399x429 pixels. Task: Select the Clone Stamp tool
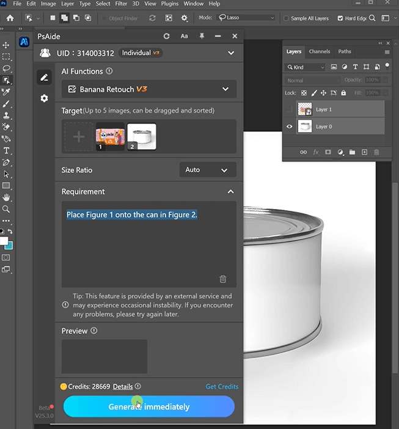[6, 116]
